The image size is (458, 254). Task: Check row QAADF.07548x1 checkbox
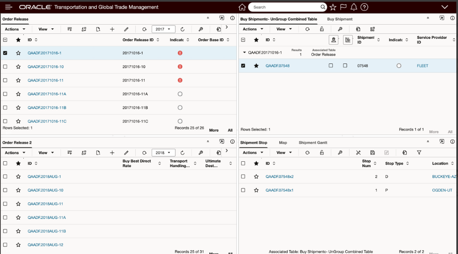click(243, 190)
